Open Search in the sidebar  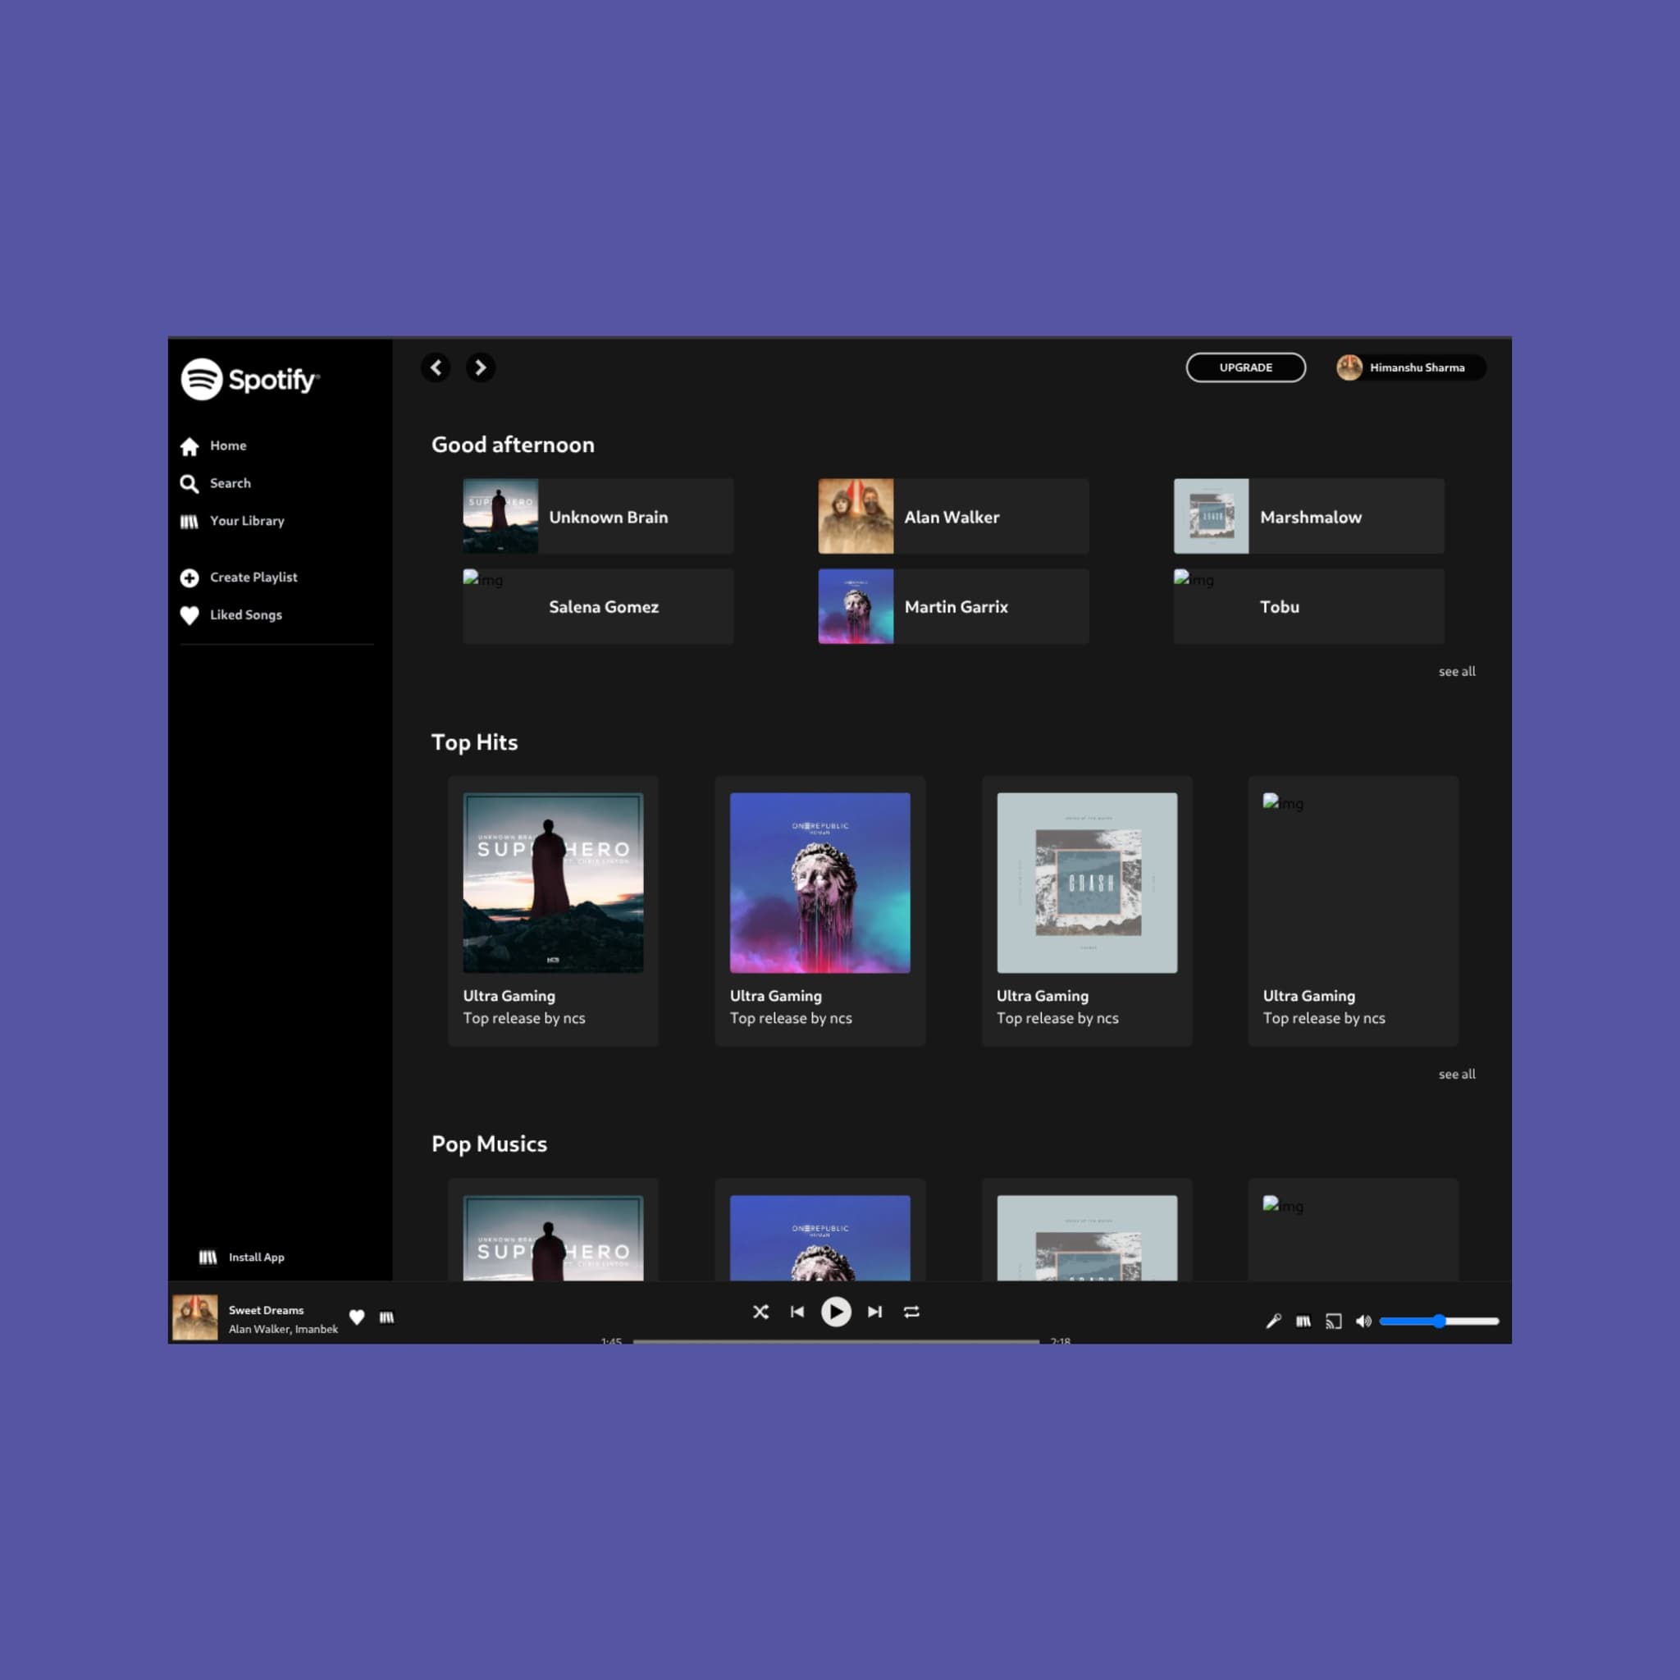(216, 483)
